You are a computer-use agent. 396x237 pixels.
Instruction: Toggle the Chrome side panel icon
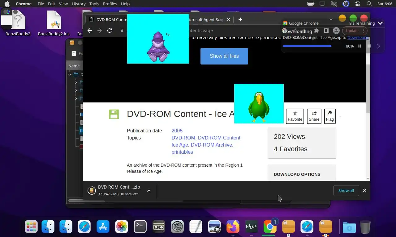[326, 31]
